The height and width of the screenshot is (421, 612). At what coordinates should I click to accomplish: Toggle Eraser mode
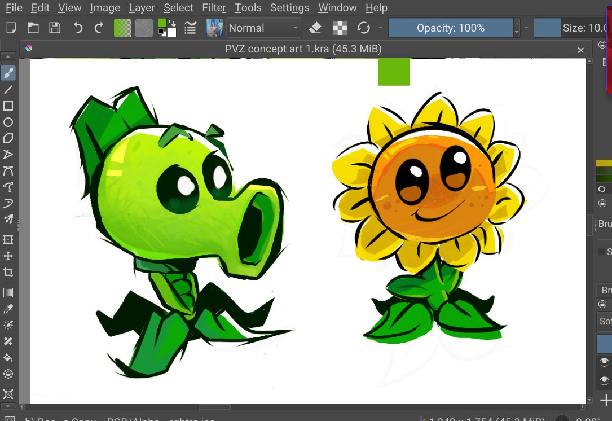[x=315, y=28]
